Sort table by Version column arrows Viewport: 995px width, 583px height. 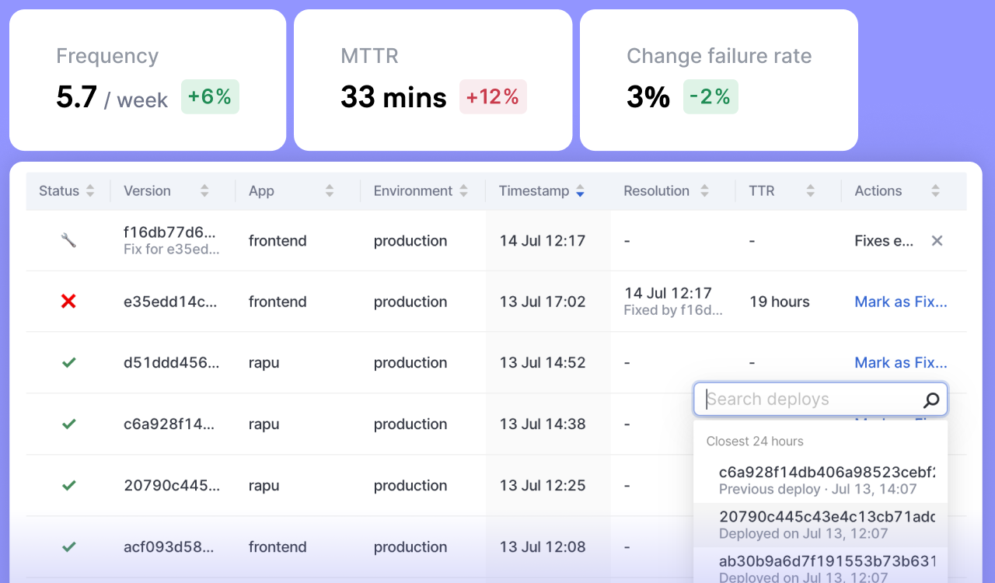pyautogui.click(x=204, y=191)
